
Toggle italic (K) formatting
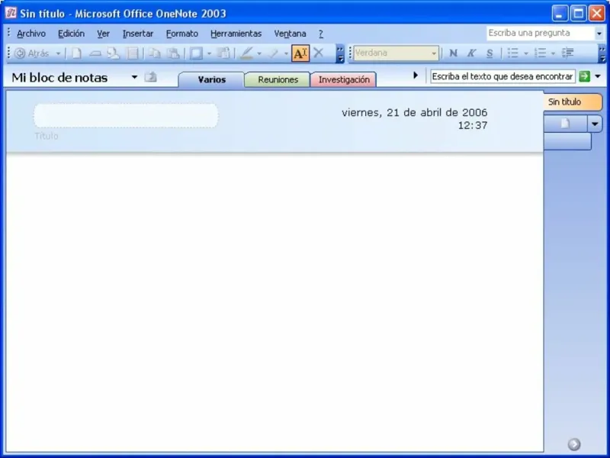471,53
